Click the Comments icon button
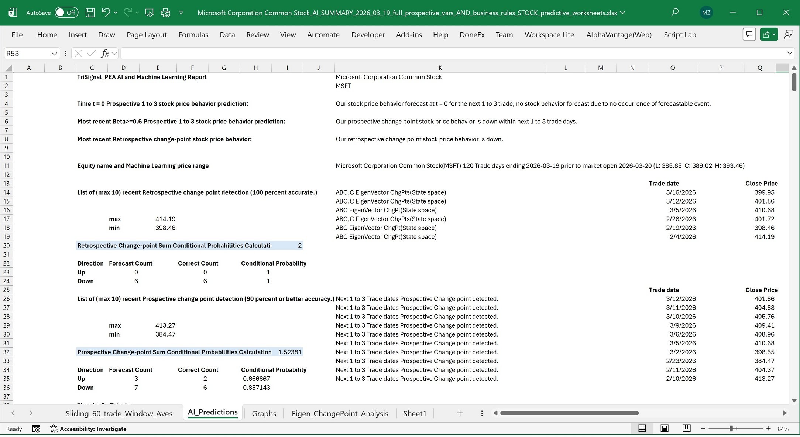Image resolution: width=800 pixels, height=437 pixels. point(749,35)
